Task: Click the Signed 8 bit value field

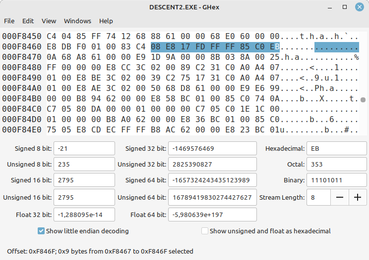Action: pos(84,148)
